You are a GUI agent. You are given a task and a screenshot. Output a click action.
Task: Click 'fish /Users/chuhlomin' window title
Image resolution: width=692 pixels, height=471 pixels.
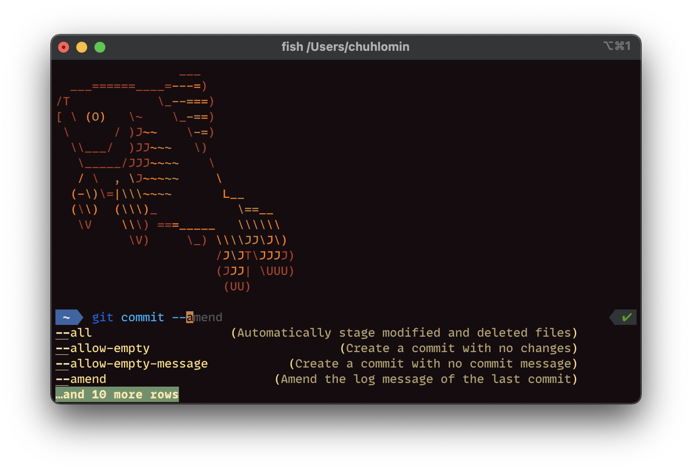(x=345, y=46)
